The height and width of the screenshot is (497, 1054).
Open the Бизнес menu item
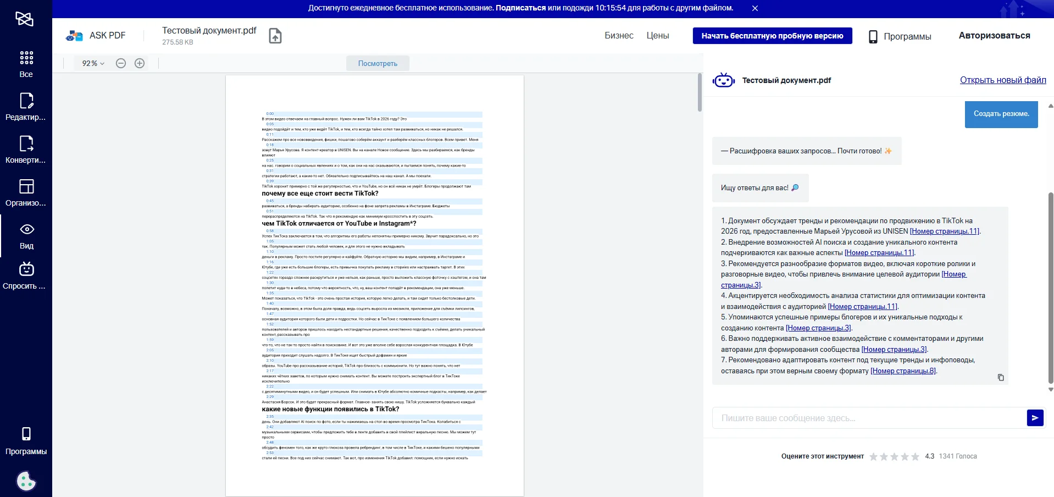(x=619, y=36)
